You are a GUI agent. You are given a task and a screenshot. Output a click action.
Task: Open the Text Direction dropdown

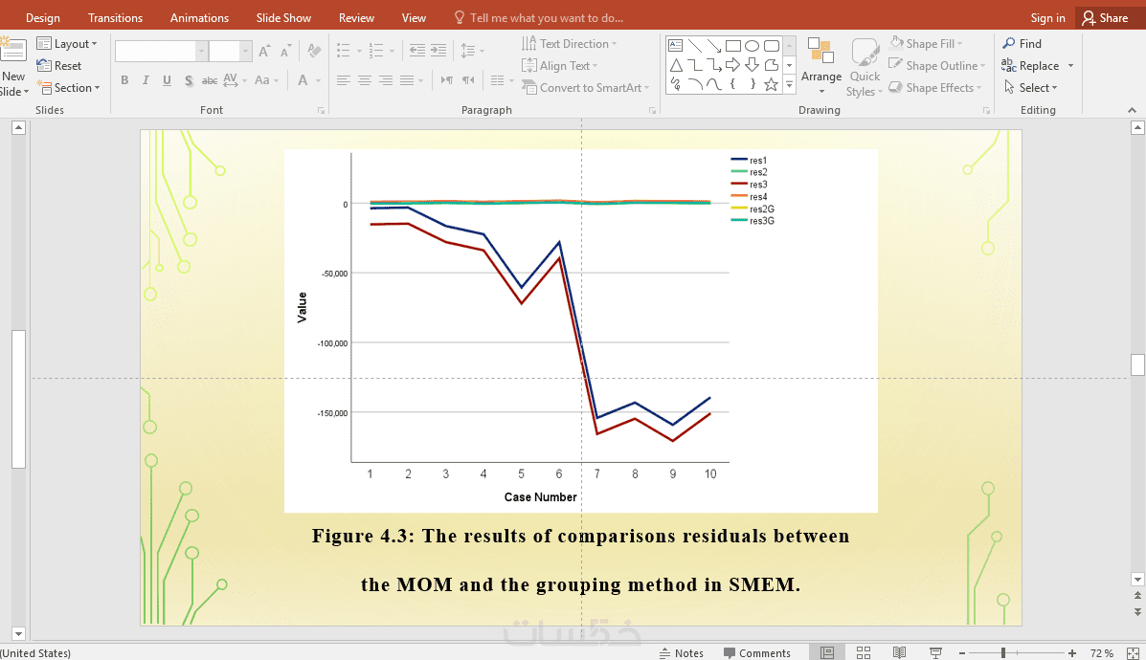tap(570, 44)
